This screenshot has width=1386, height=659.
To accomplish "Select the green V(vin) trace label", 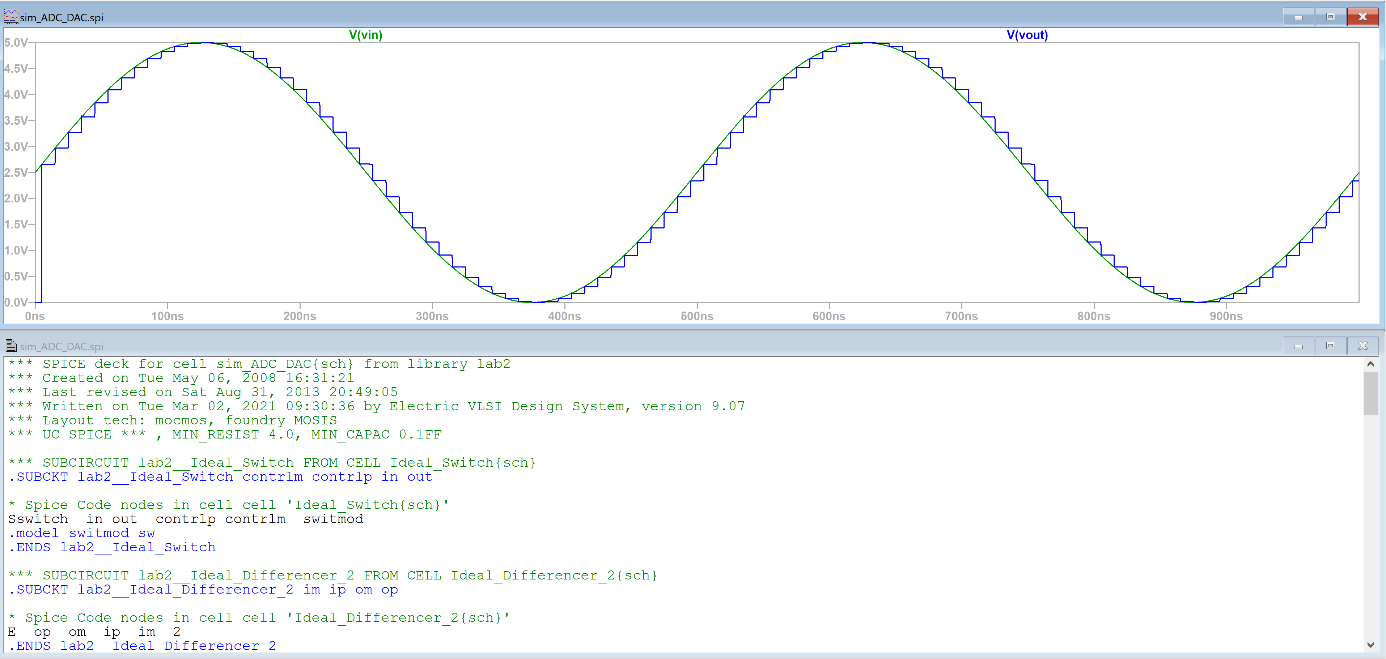I will 366,35.
